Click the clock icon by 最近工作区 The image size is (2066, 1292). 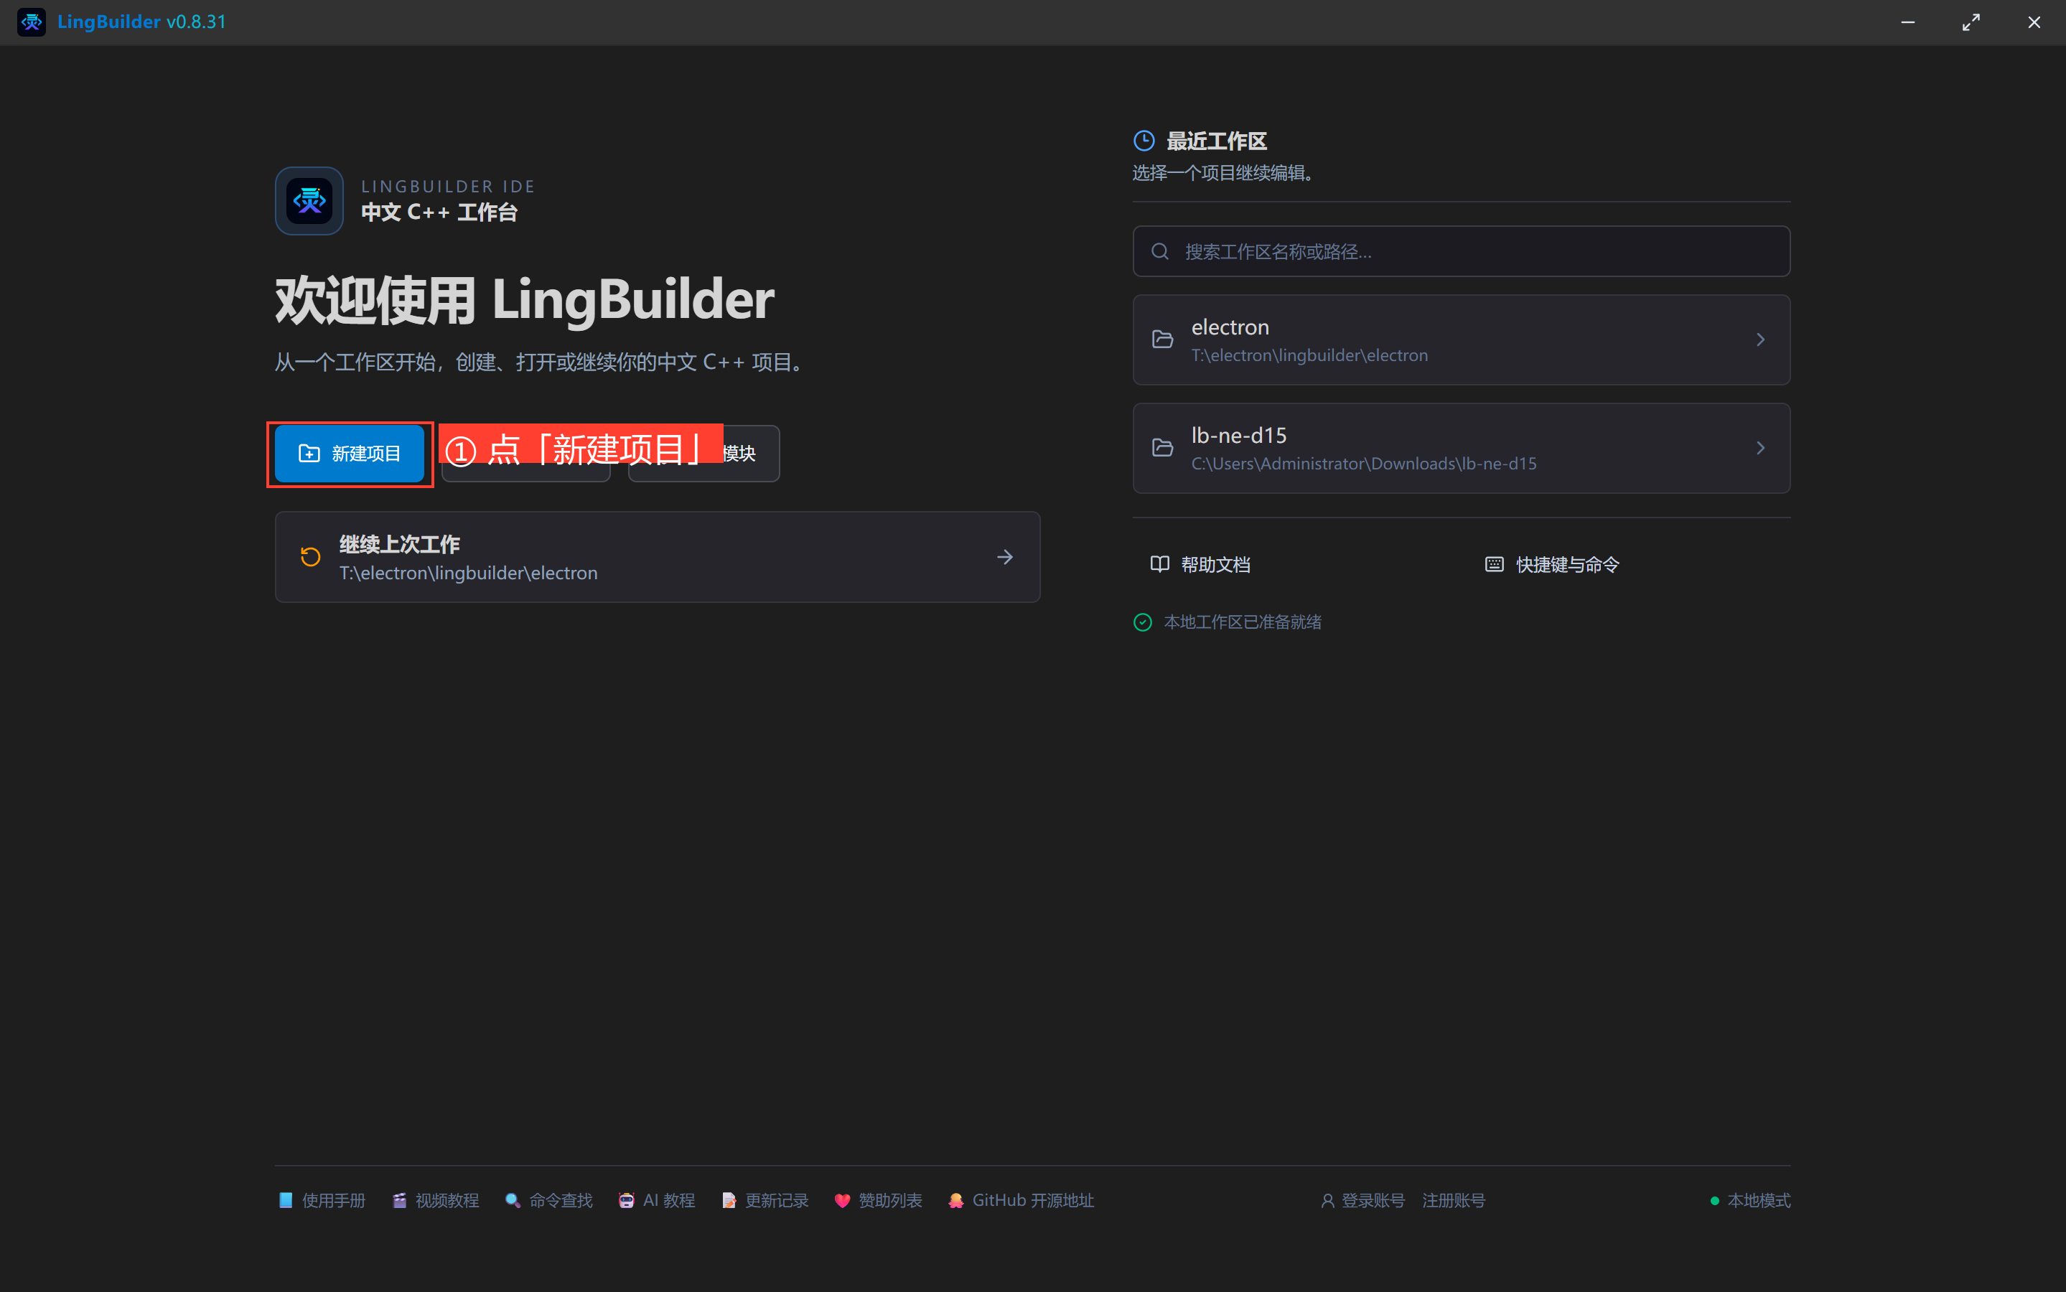tap(1144, 141)
